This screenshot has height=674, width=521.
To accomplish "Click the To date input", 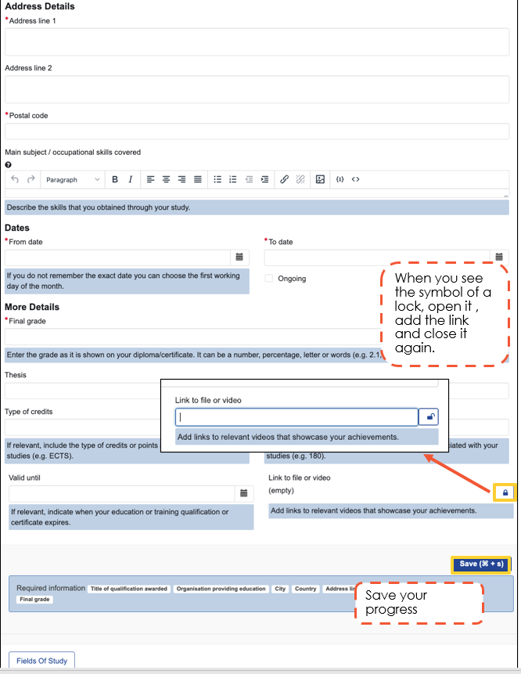I will pyautogui.click(x=377, y=258).
